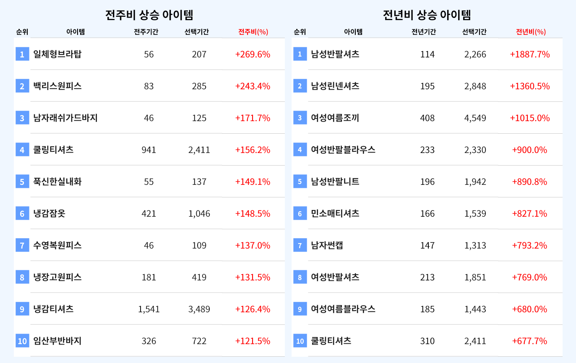Click rank 7 badge beside 남자썬캡

tap(300, 245)
